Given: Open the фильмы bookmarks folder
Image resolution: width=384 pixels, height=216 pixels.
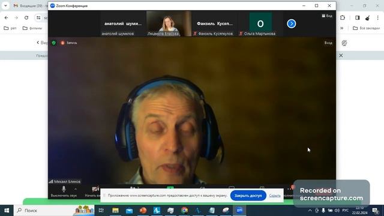Looking at the screenshot, I should click(x=32, y=28).
